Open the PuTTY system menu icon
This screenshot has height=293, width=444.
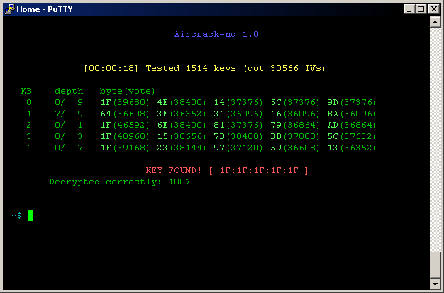(9, 9)
